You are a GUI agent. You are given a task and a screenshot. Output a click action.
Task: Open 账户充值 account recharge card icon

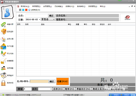[x=3, y=46]
